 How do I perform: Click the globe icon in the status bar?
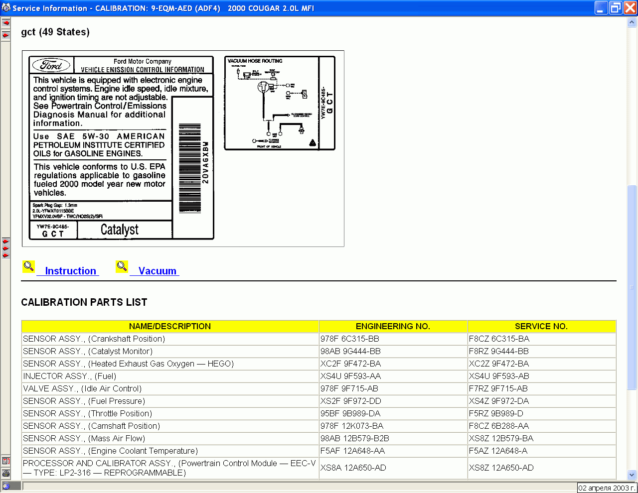coord(6,486)
